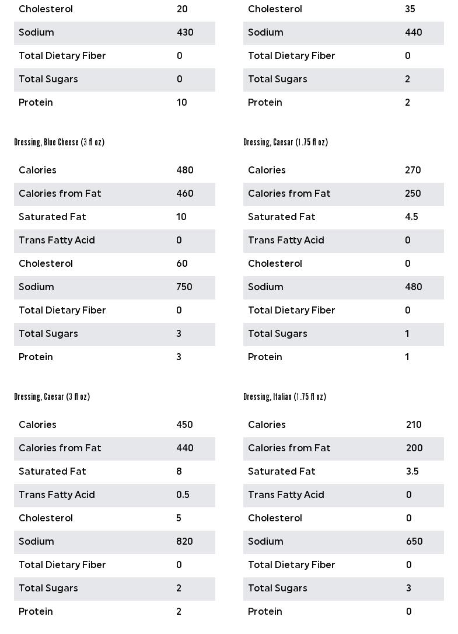Click the Dressing, Blue Cheese (3 fl oz) heading
The height and width of the screenshot is (634, 458).
59,142
